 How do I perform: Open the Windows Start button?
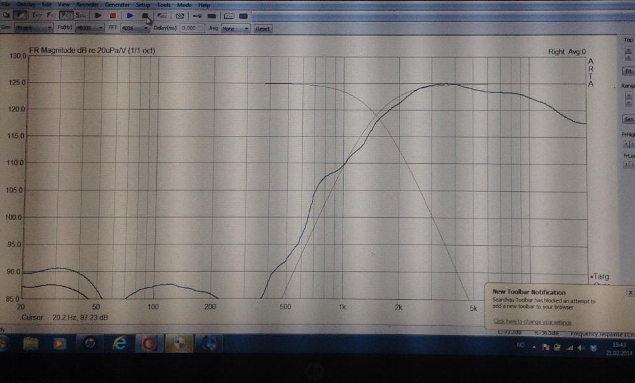coord(4,344)
